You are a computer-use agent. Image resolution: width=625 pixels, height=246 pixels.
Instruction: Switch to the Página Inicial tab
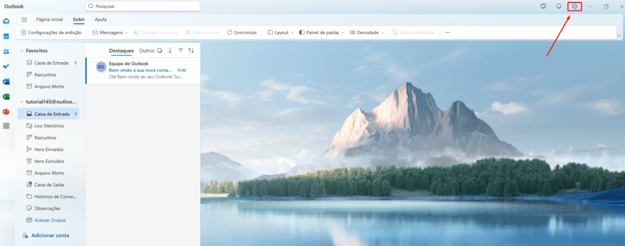pyautogui.click(x=49, y=19)
